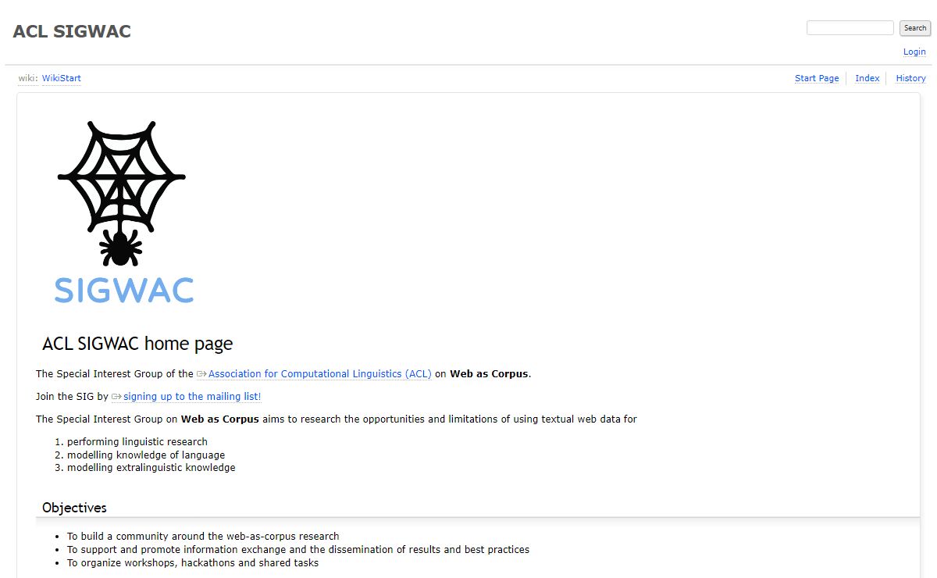The height and width of the screenshot is (578, 937).
Task: Open the WikiStart breadcrumb link
Action: click(x=62, y=78)
